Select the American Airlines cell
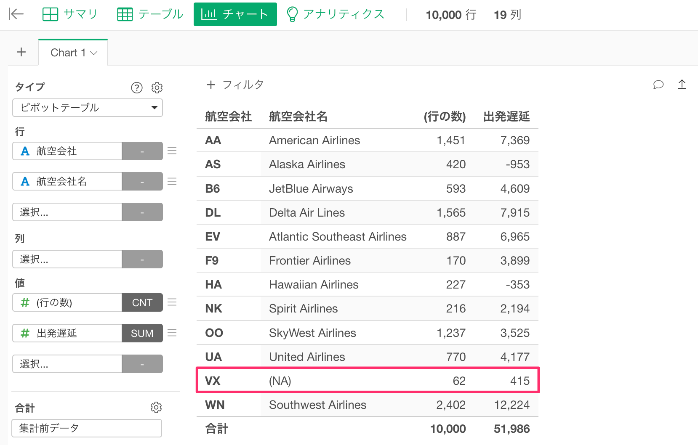This screenshot has height=445, width=698. coord(314,140)
